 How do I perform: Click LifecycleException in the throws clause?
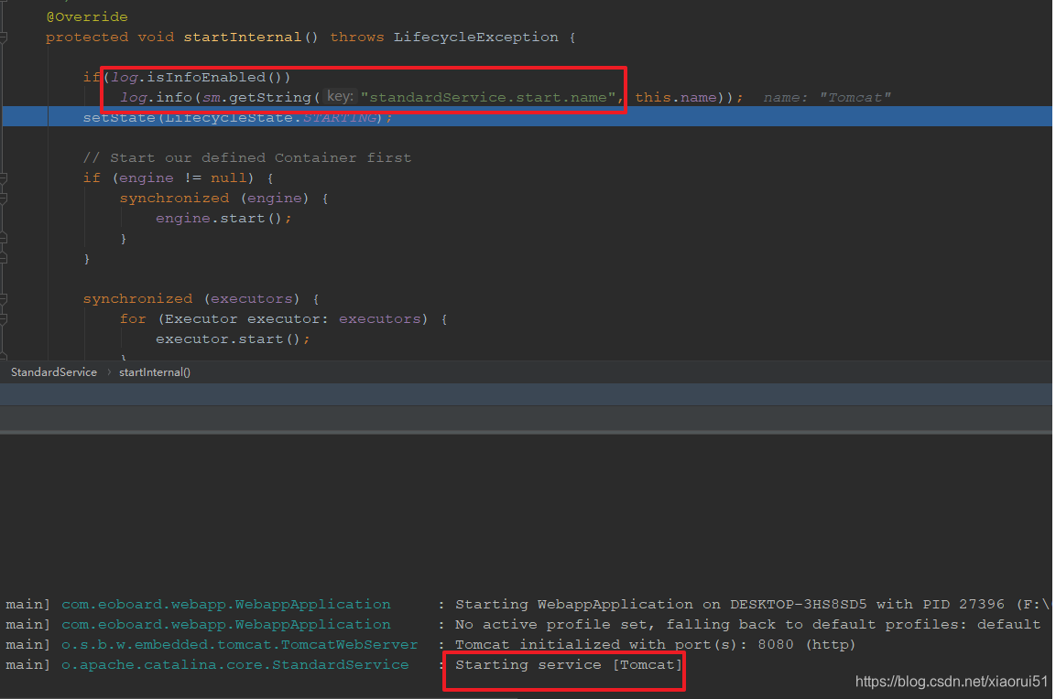[x=476, y=37]
